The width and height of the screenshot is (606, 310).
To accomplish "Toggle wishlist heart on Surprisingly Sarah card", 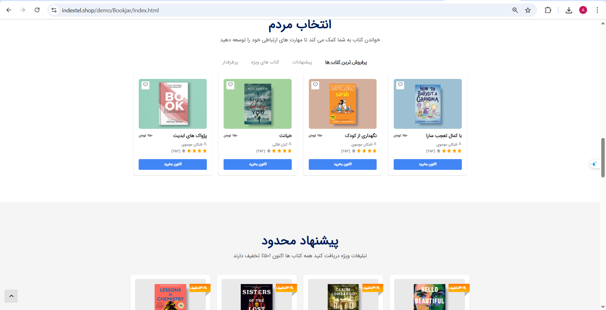I will point(315,85).
